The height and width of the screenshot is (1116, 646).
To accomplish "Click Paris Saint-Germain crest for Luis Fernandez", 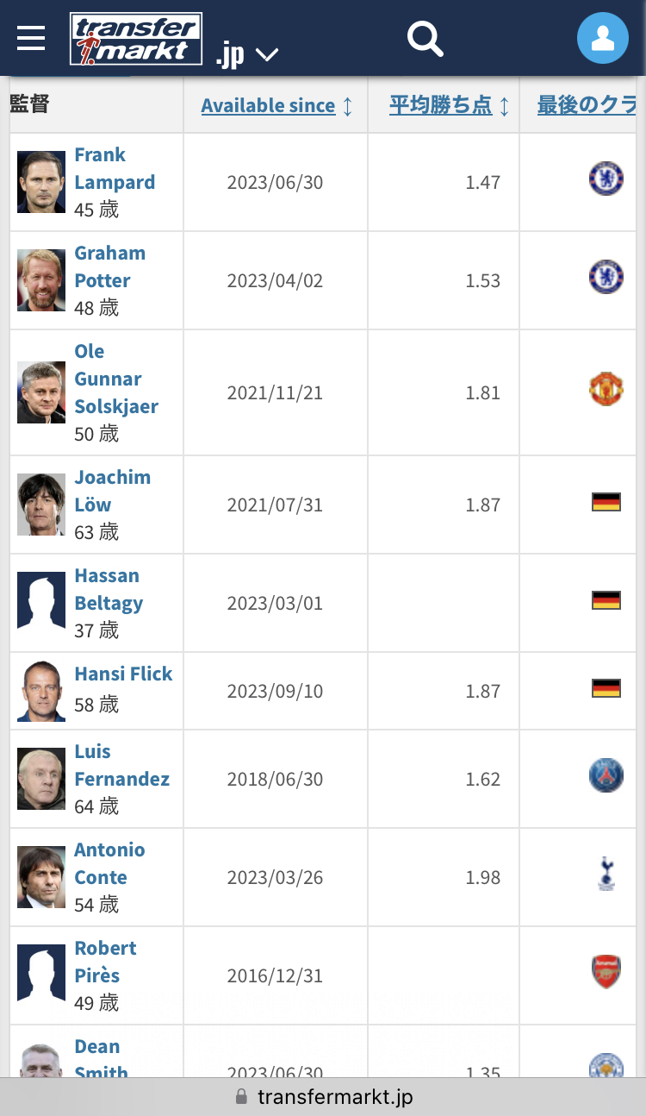I will tap(606, 775).
